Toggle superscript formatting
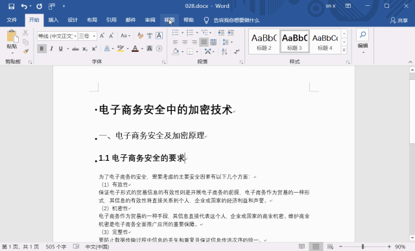Viewport: 415px width, 251px height. [x=94, y=49]
